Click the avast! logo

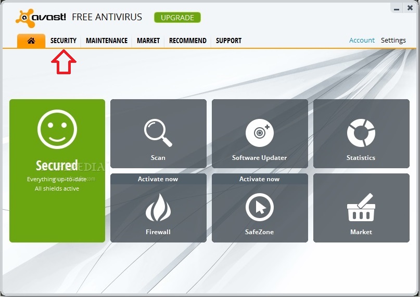tap(41, 18)
